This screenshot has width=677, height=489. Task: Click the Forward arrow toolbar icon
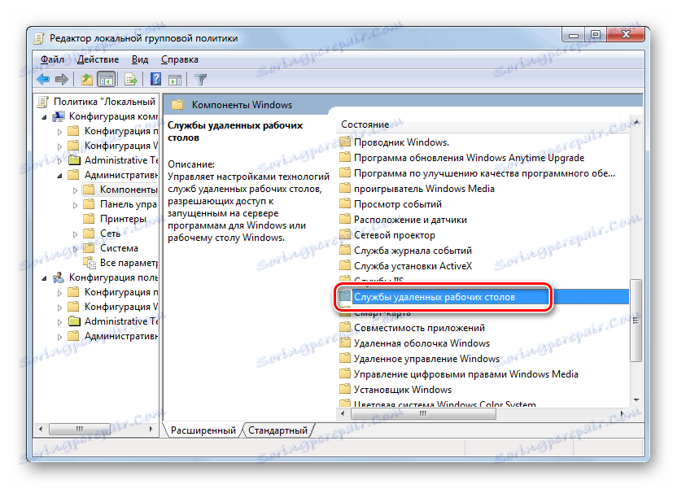point(62,80)
